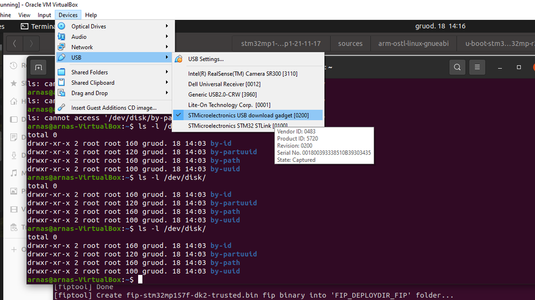Click the Guest Additions wrench icon
The height and width of the screenshot is (300, 535).
62,108
